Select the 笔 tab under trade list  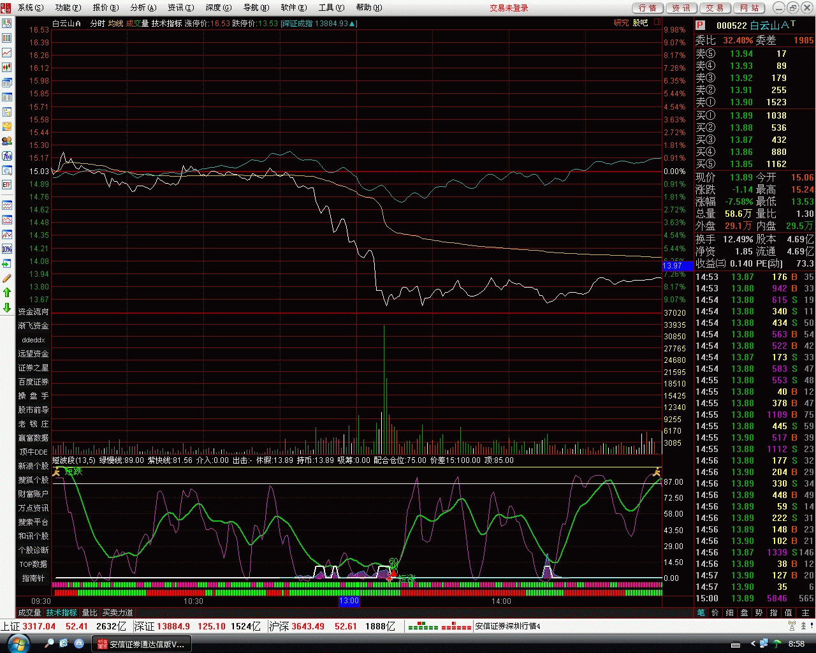coord(701,613)
